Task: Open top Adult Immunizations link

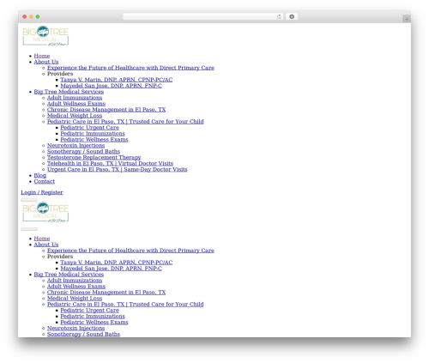Action: click(75, 98)
